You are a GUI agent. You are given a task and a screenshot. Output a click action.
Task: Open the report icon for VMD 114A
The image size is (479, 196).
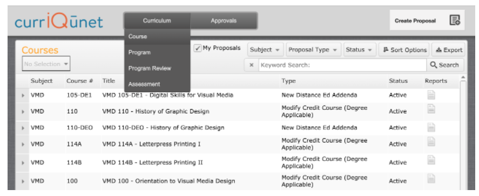coord(431,142)
